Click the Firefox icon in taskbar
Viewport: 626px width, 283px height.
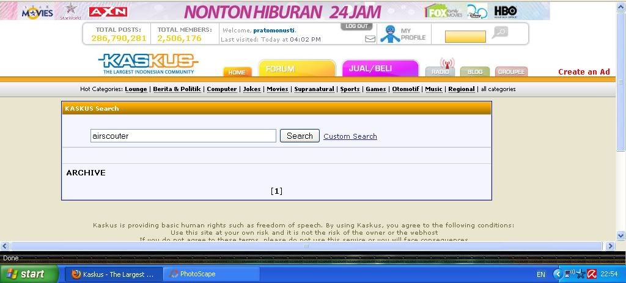coord(76,274)
